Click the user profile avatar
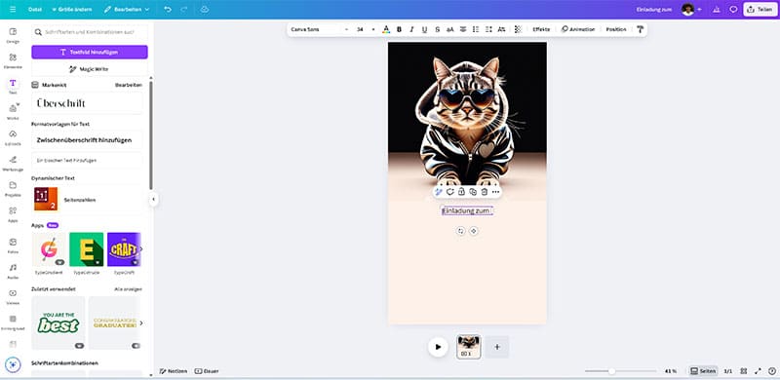 tap(688, 10)
